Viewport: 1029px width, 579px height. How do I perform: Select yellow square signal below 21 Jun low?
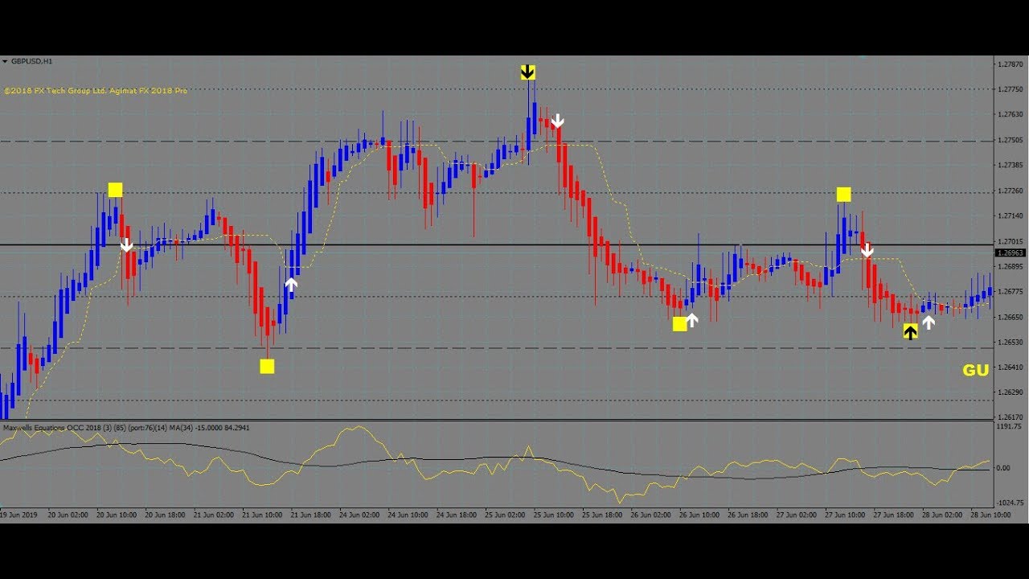(x=267, y=366)
